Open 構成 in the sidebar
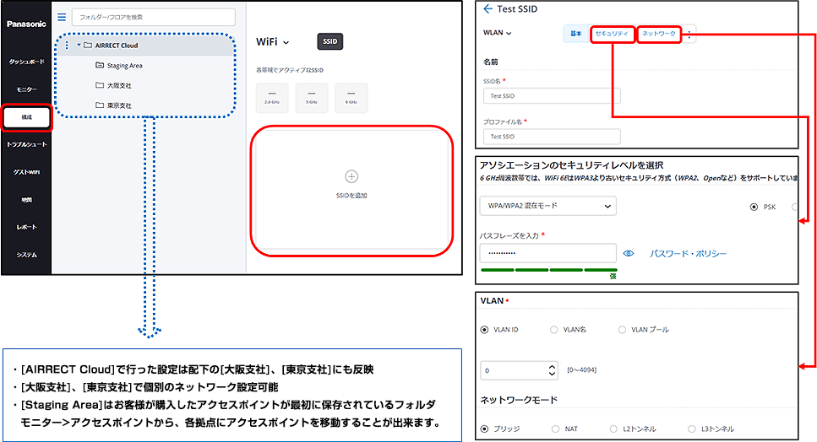Image resolution: width=817 pixels, height=442 pixels. tap(26, 117)
